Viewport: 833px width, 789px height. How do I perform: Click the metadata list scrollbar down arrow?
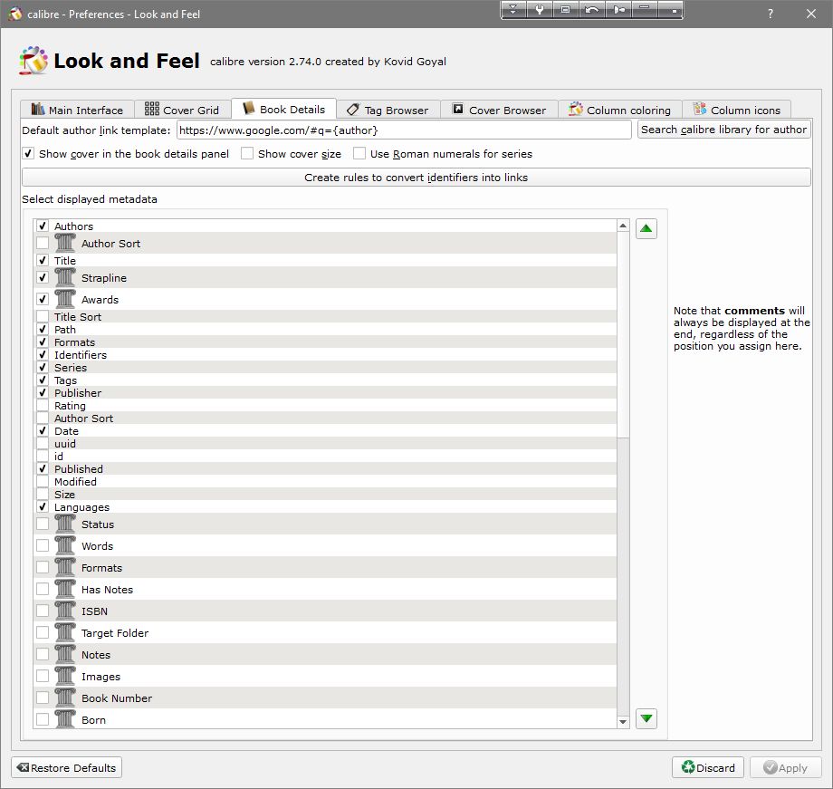click(623, 721)
